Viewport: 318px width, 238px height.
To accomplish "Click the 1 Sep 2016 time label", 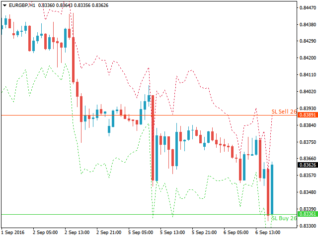I will tap(13, 233).
